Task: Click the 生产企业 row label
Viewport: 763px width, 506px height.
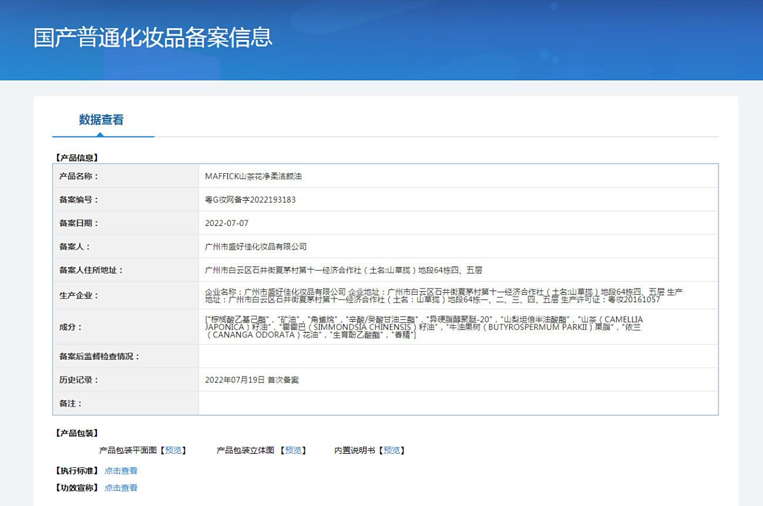Action: click(79, 295)
